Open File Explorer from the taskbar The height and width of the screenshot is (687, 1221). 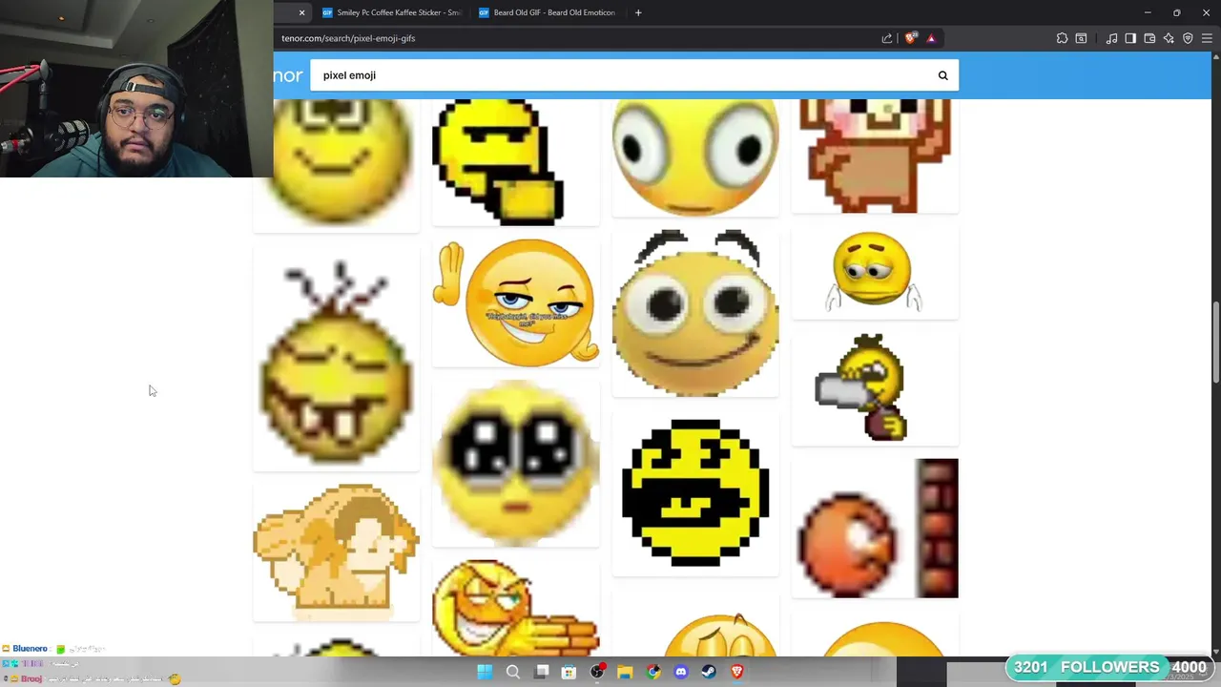point(625,672)
